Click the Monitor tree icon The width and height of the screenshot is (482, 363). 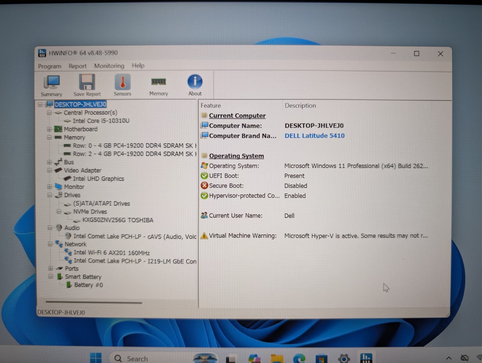pyautogui.click(x=58, y=187)
